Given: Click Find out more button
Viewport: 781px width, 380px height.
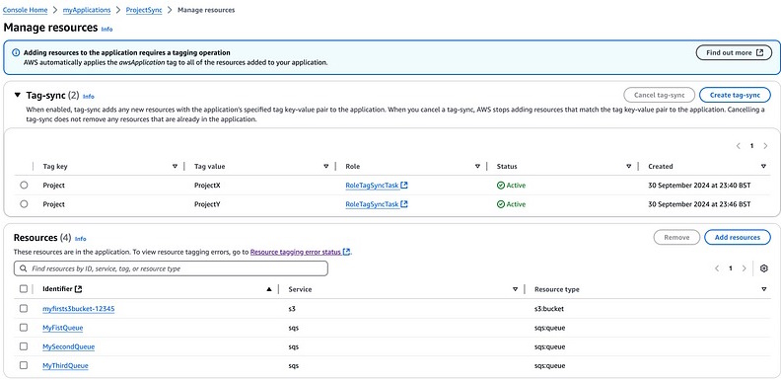Looking at the screenshot, I should coord(734,52).
